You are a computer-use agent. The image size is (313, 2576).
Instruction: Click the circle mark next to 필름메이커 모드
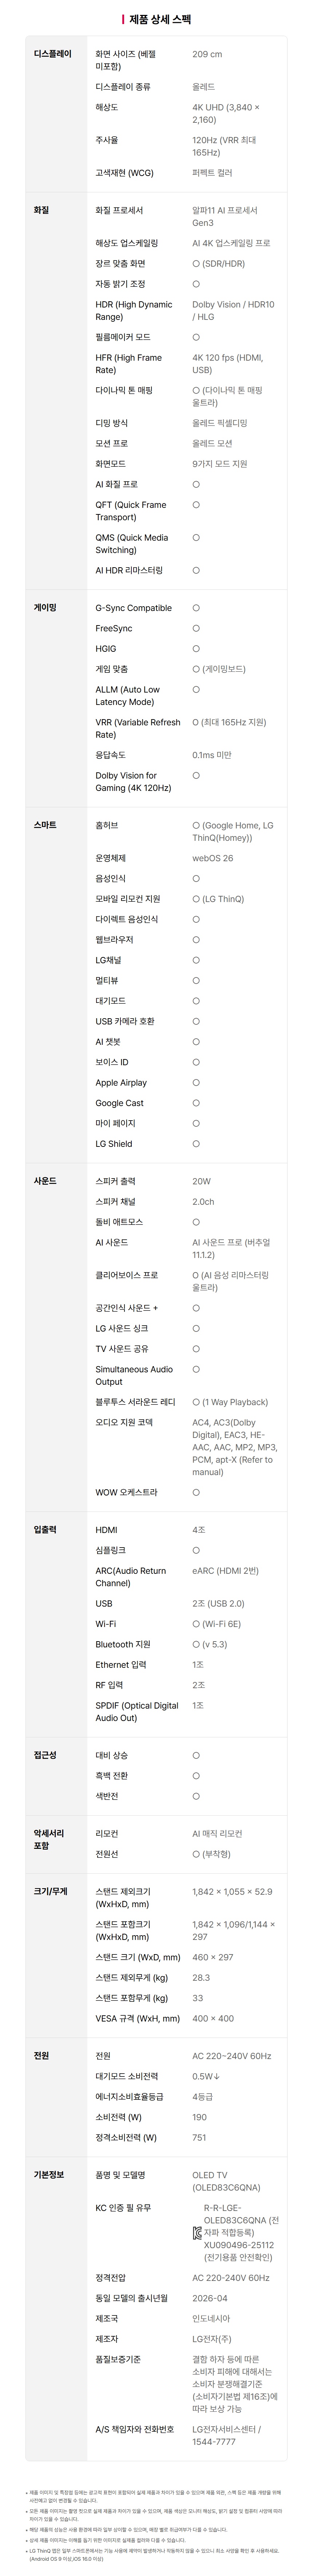click(x=196, y=337)
